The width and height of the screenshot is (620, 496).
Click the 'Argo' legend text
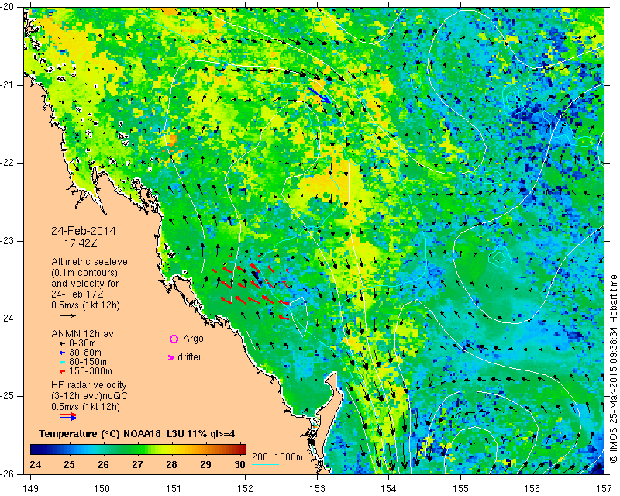(x=193, y=339)
